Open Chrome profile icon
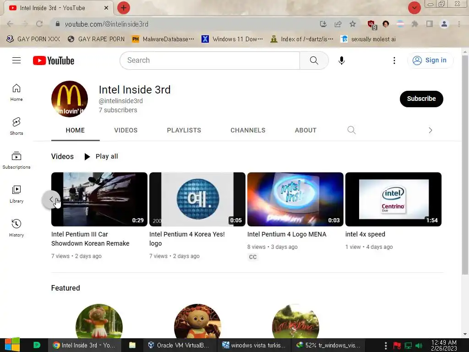 coord(444,24)
